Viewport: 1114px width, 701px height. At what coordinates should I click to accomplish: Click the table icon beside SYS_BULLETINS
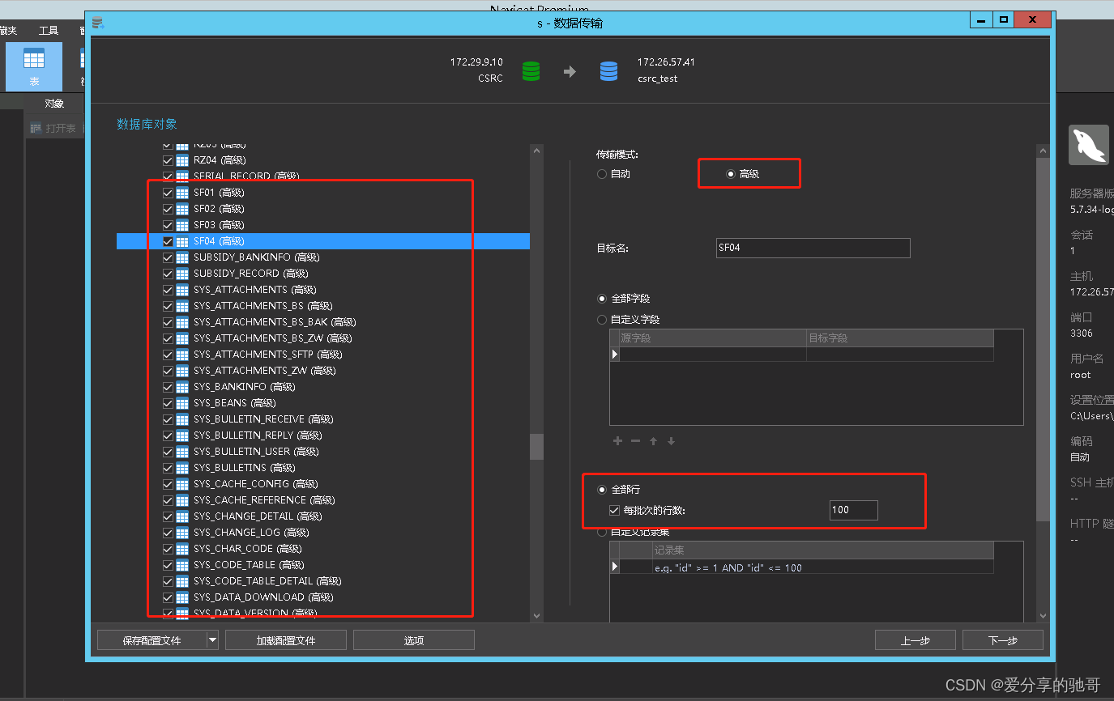point(182,468)
